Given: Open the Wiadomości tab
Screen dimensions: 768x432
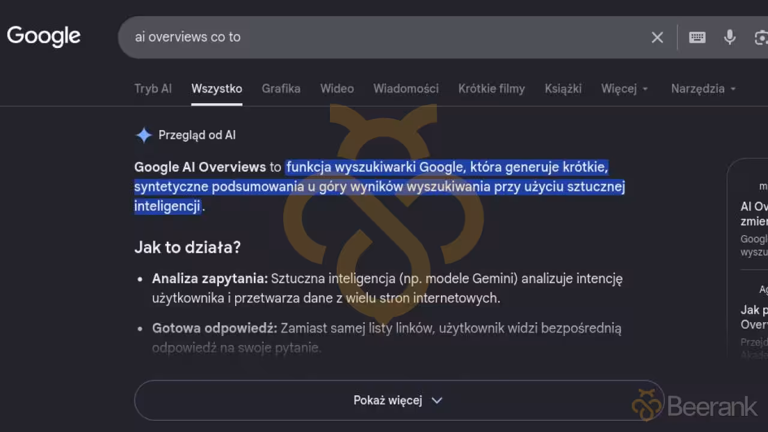Looking at the screenshot, I should tap(406, 89).
